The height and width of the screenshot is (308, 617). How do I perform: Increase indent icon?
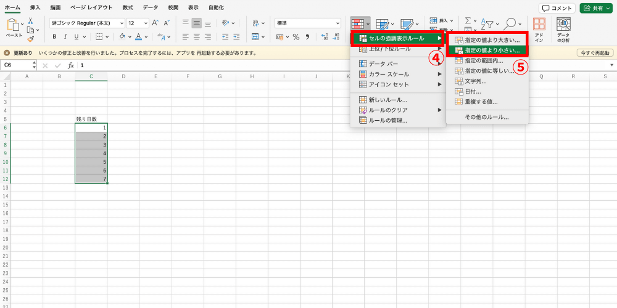tap(236, 36)
